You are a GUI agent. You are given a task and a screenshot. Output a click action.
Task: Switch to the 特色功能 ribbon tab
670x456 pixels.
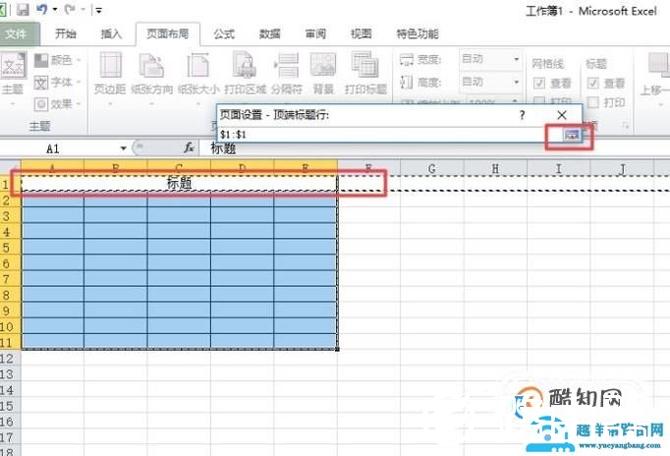418,33
